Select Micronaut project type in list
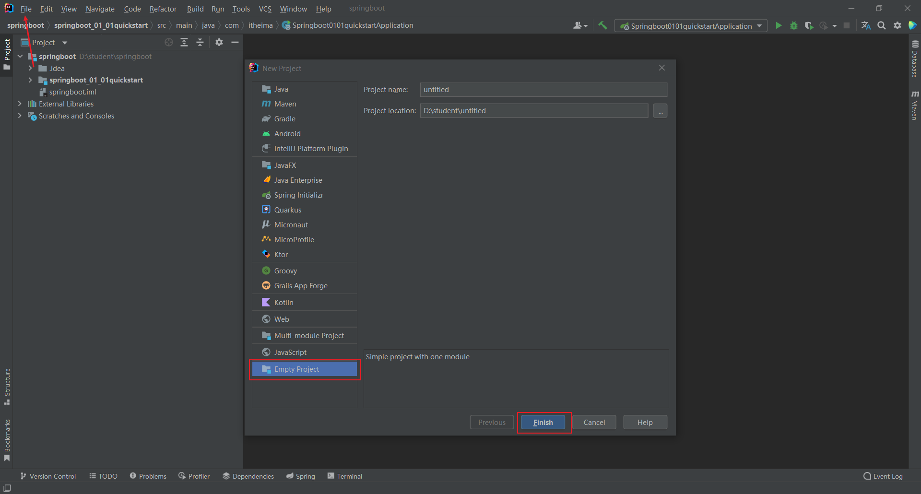 click(304, 224)
